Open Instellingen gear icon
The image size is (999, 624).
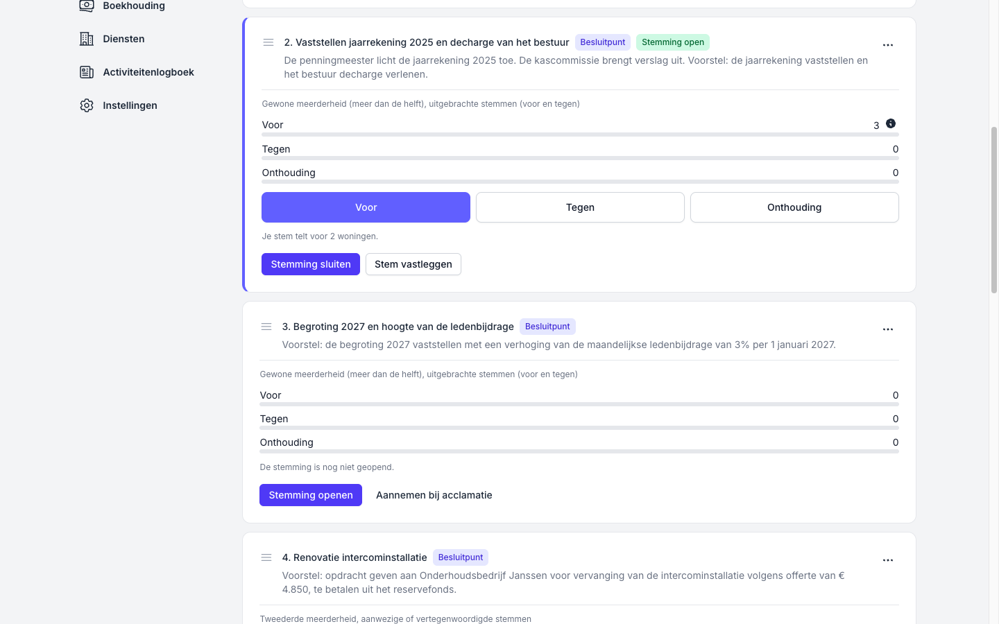(x=87, y=105)
